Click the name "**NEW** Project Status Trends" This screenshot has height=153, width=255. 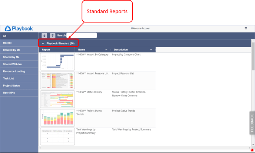click(89, 112)
